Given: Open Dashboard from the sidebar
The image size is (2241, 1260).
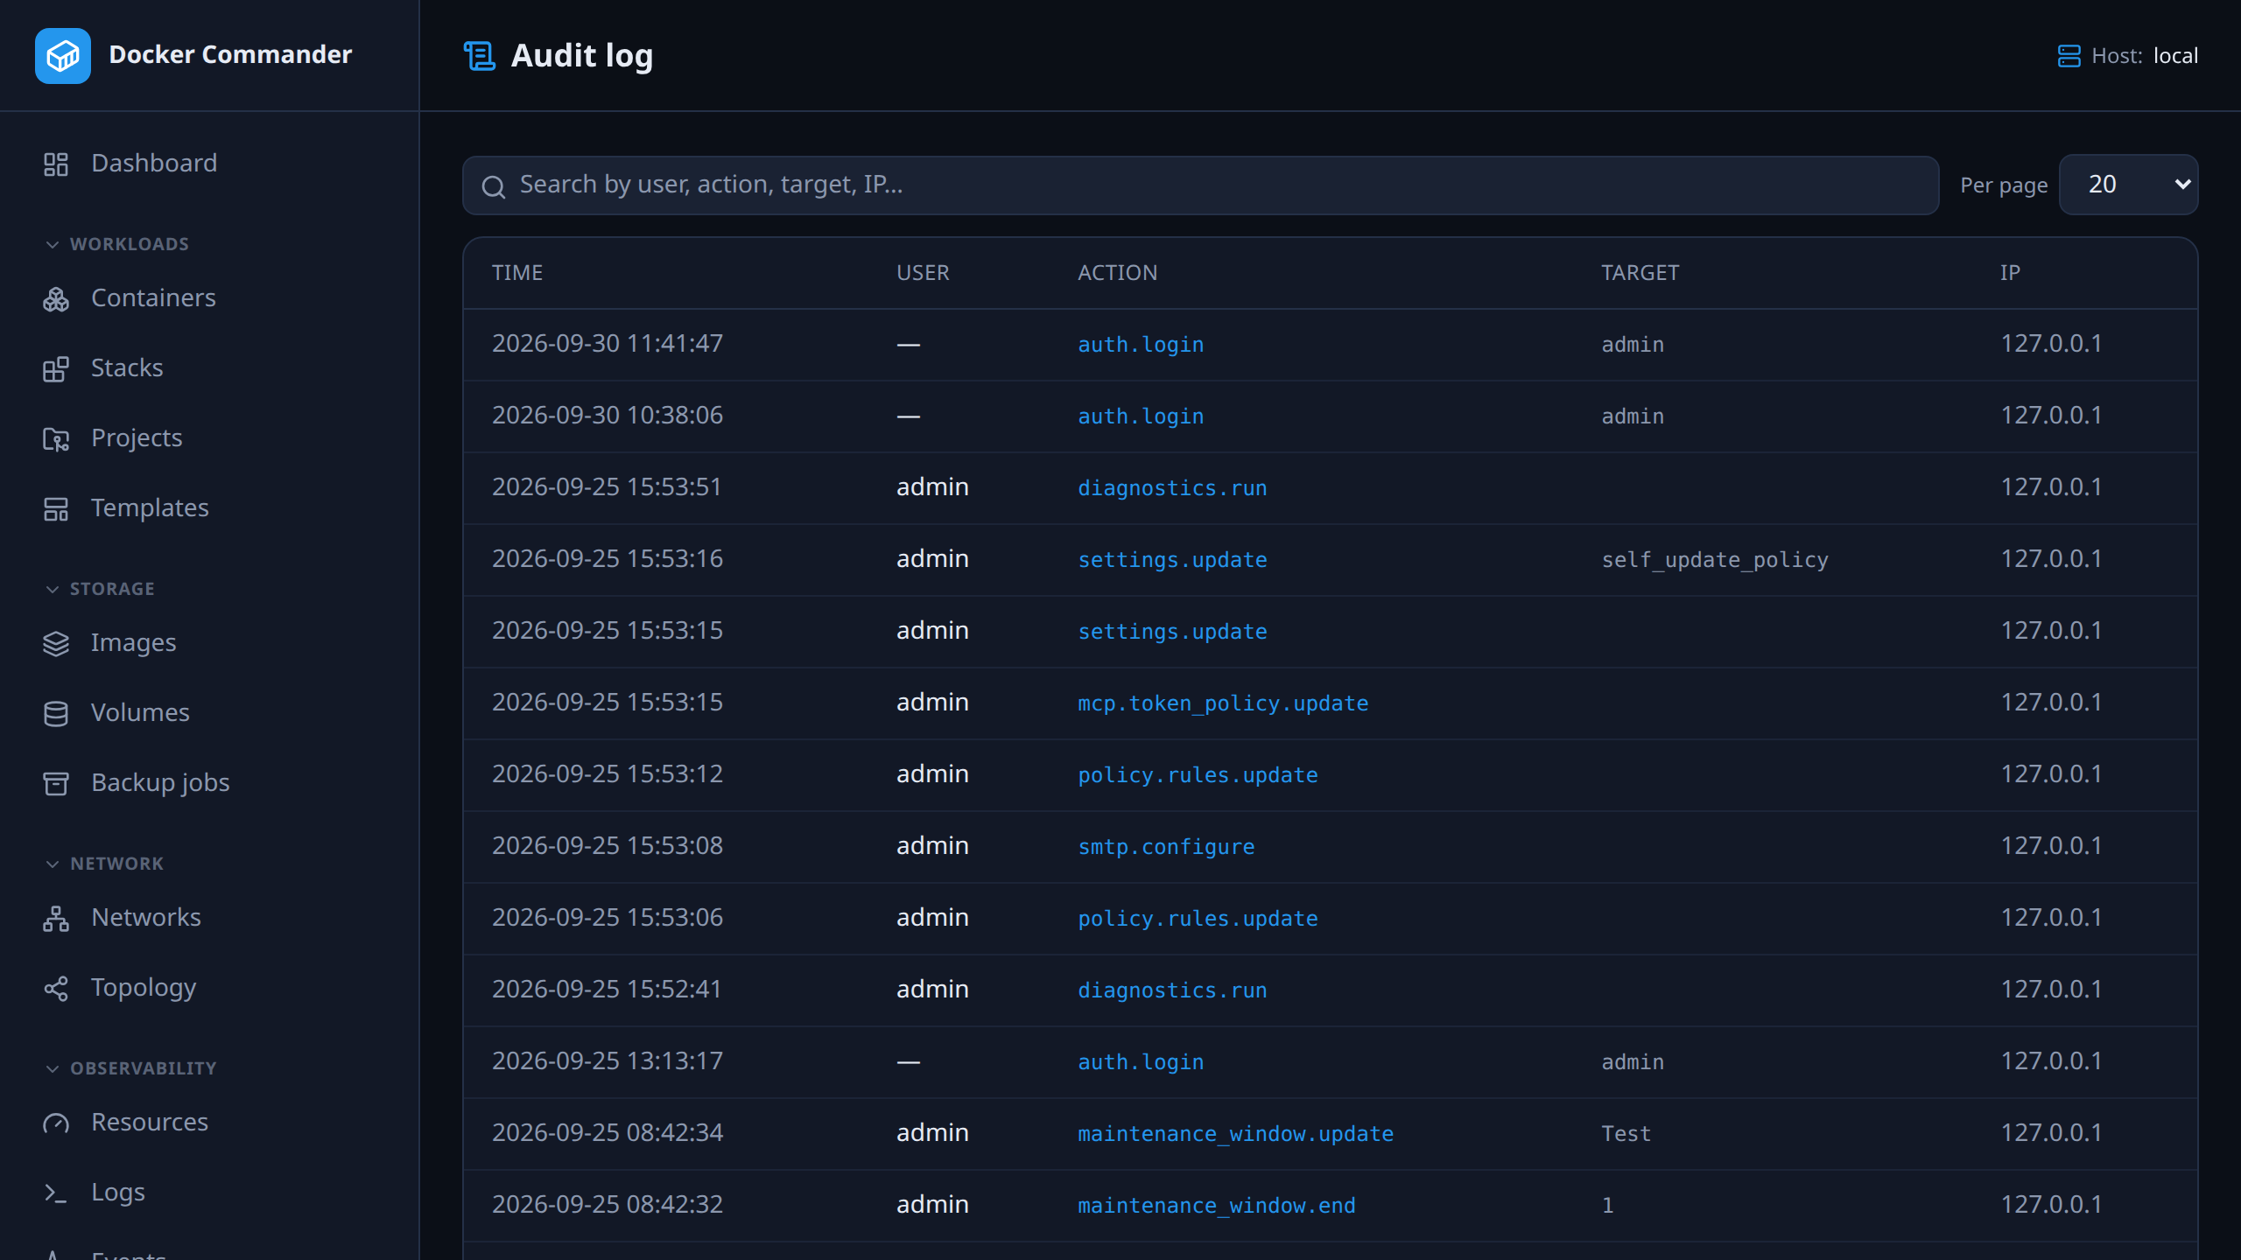Looking at the screenshot, I should [153, 164].
